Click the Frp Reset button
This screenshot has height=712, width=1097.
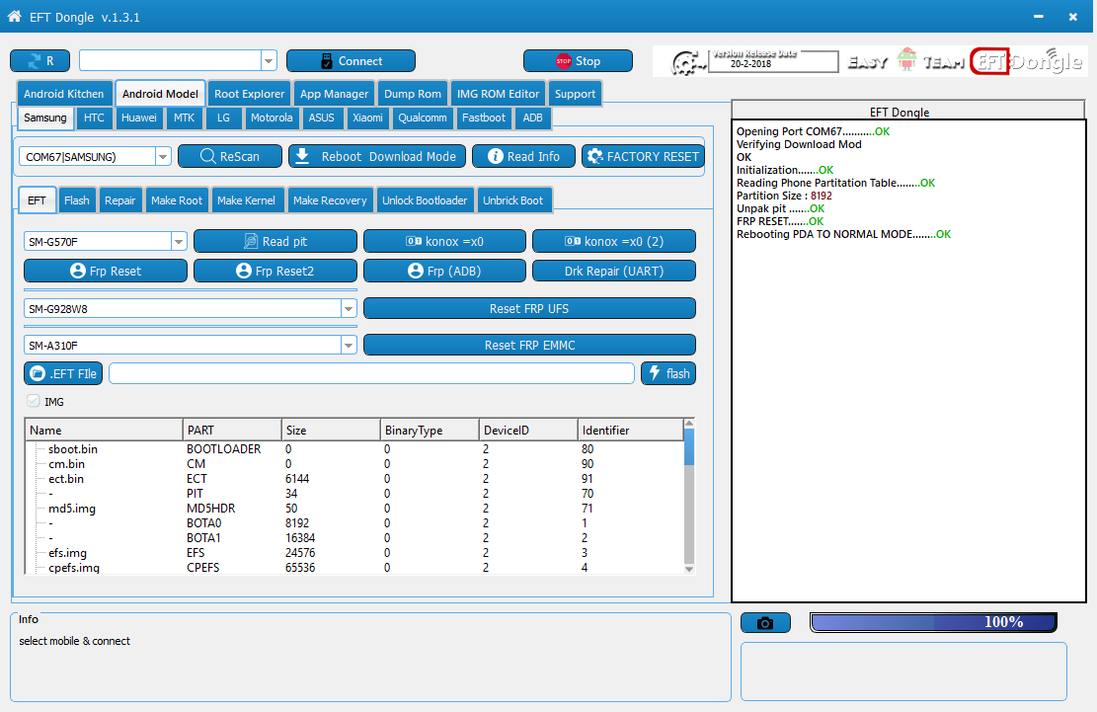point(106,271)
